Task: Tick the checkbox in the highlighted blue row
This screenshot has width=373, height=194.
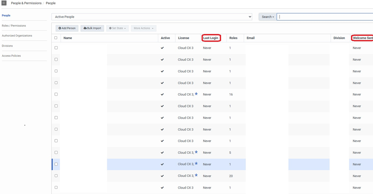Action: [56, 164]
